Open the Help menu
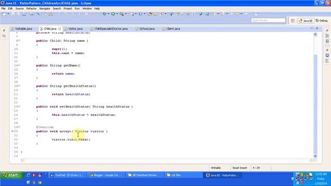 point(97,8)
